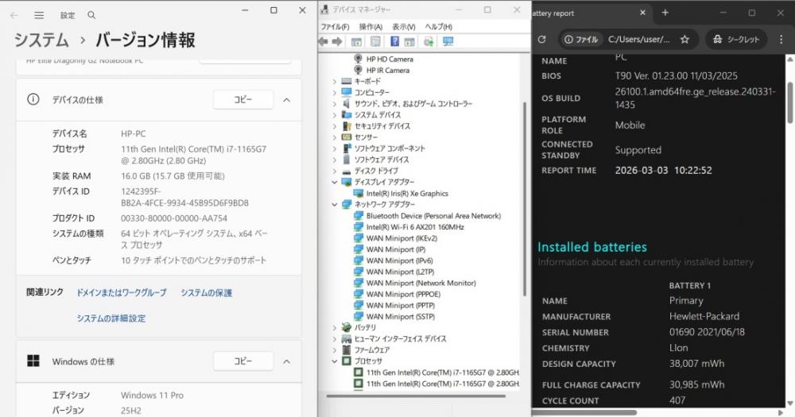Viewport: 795px width, 417px height.
Task: Click the FULL CHARGE CAPACITY value 30,985 mWh
Action: pyautogui.click(x=696, y=384)
